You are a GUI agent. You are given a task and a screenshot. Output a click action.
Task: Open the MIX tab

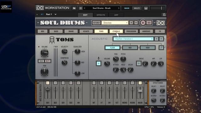point(43,31)
